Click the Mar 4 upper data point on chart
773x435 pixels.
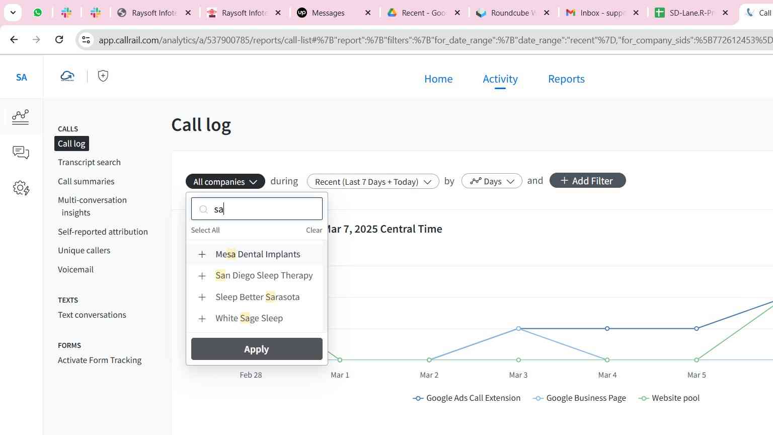tap(607, 328)
